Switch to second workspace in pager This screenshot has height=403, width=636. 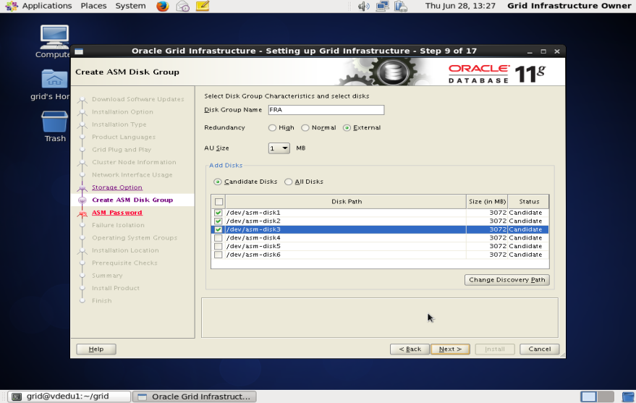coord(606,396)
